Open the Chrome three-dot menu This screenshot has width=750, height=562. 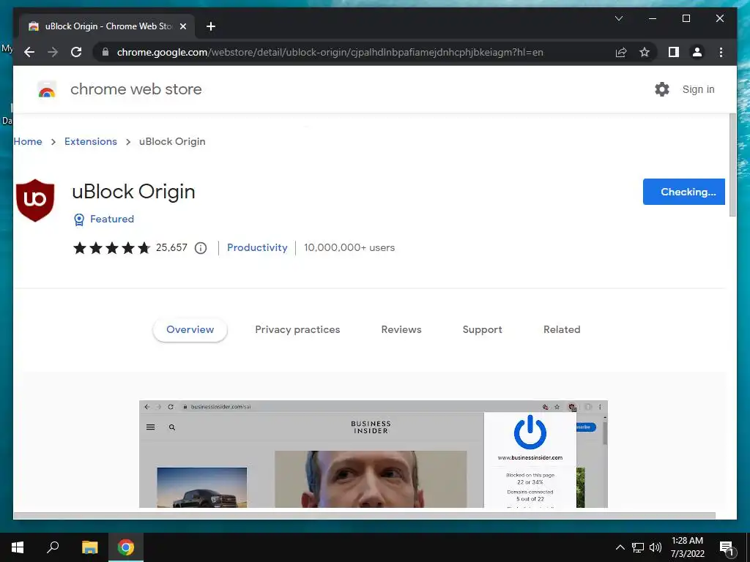721,52
